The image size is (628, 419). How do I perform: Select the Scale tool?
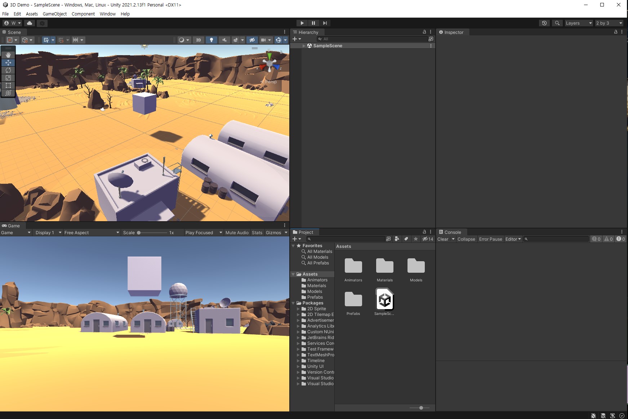[x=8, y=78]
